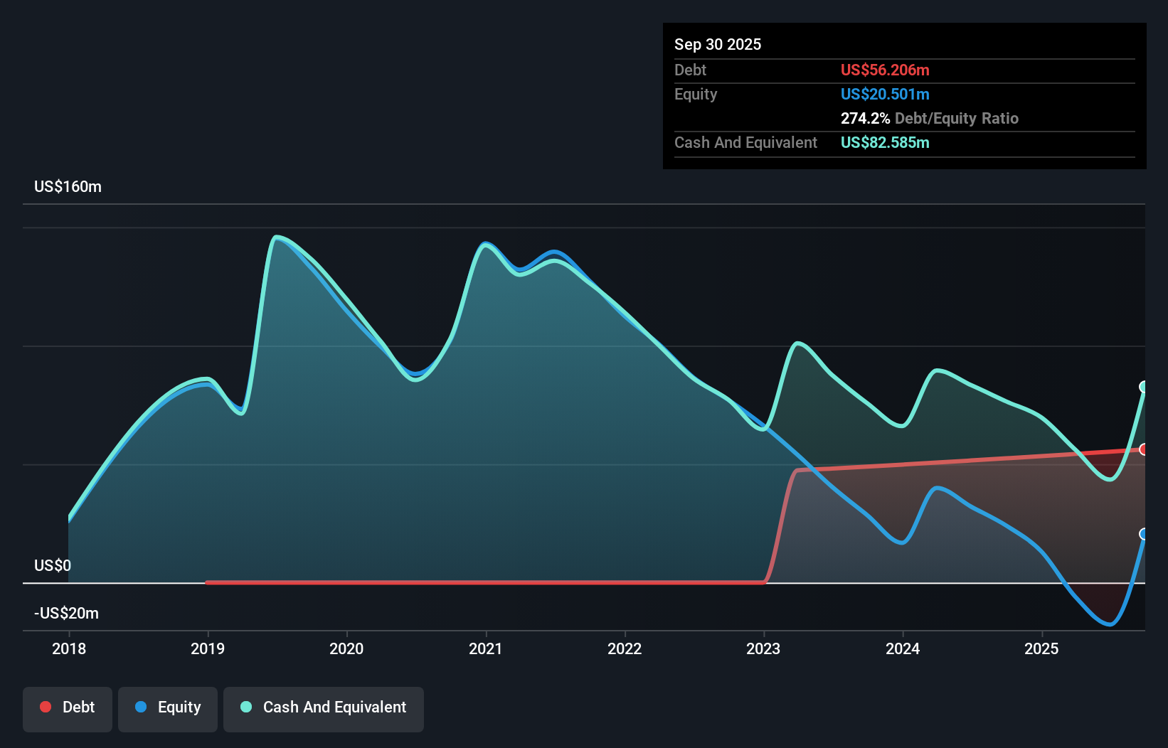The width and height of the screenshot is (1168, 748).
Task: Select the 2021 year label
Action: click(x=486, y=648)
